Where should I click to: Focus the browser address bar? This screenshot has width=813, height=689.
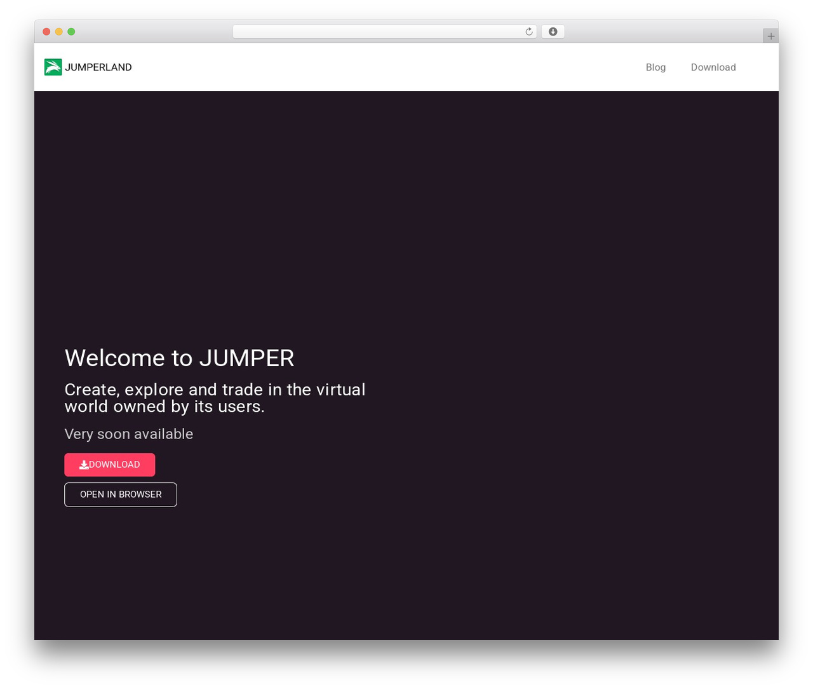coord(385,32)
